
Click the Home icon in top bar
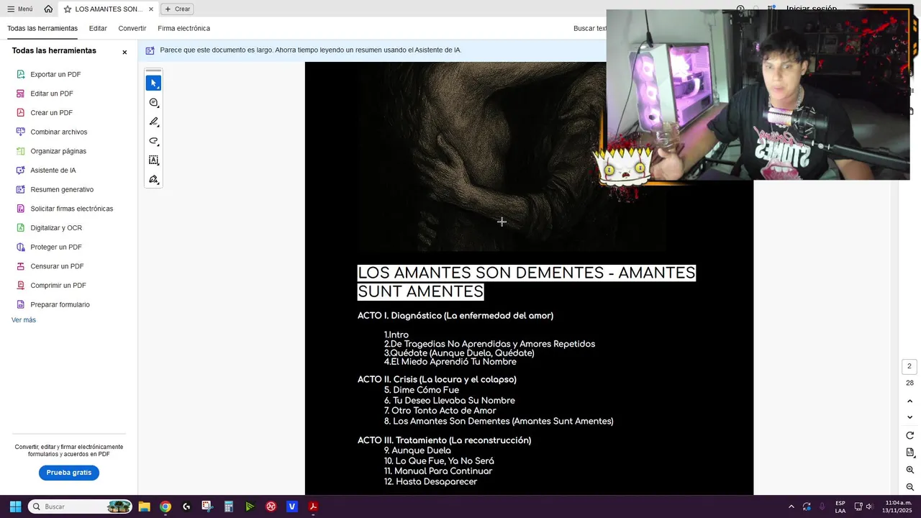tap(48, 9)
